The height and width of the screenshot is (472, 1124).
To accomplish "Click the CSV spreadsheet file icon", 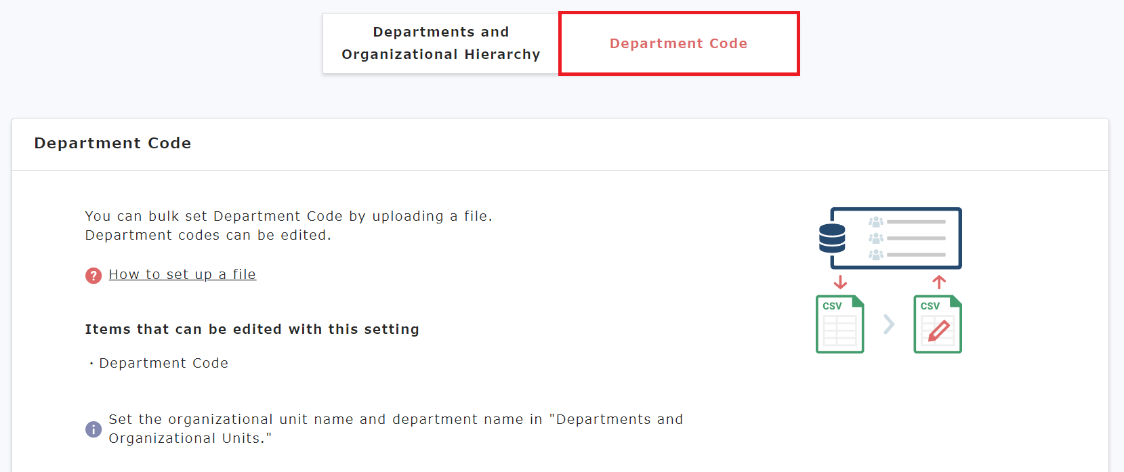I will pos(839,324).
